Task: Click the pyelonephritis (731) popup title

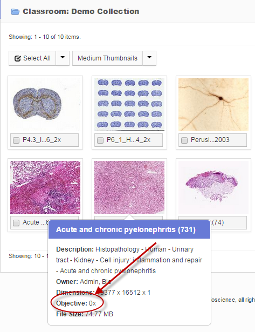Action: click(x=126, y=229)
